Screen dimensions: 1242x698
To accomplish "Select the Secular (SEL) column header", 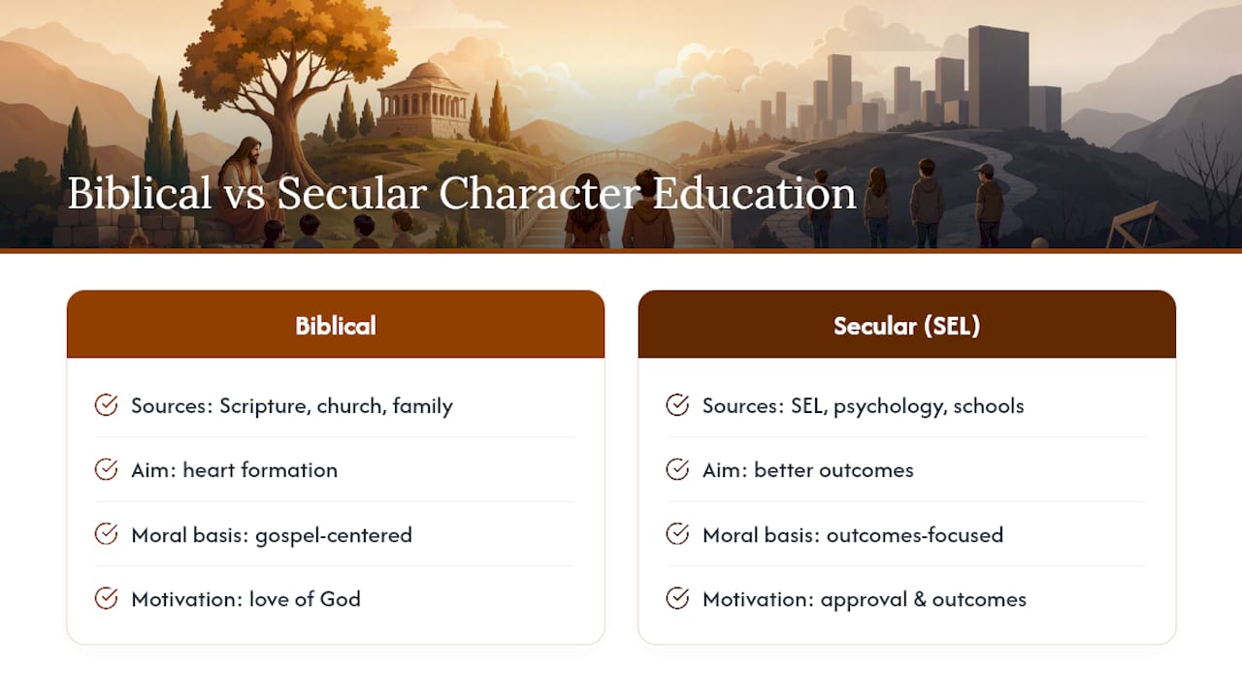I will point(907,325).
